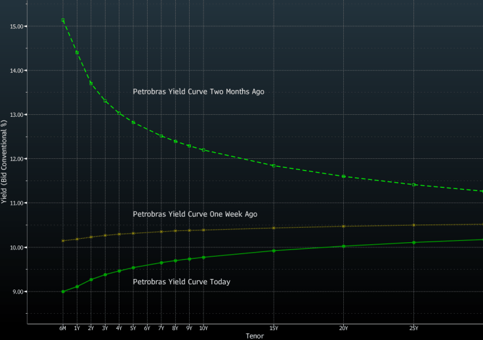Select the 10Y point on One Week Ago curve
The height and width of the screenshot is (340, 483).
click(x=203, y=230)
